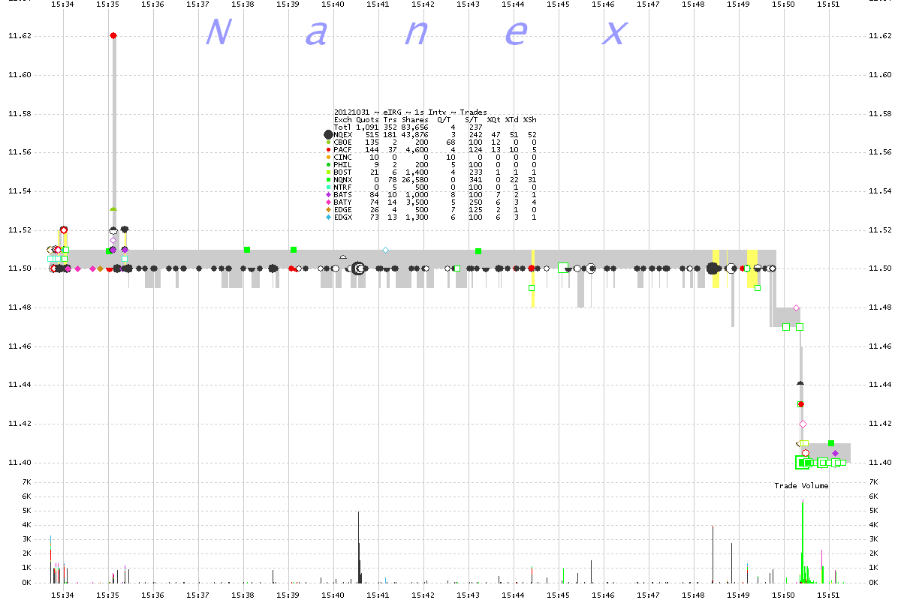Select the orange CINC legend dot
Screen dimensions: 901x600
(x=328, y=157)
